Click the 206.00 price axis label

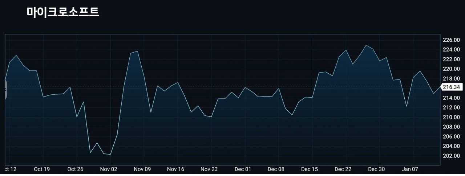(452, 136)
